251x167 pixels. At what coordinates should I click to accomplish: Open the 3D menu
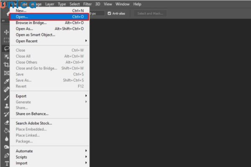(97, 4)
